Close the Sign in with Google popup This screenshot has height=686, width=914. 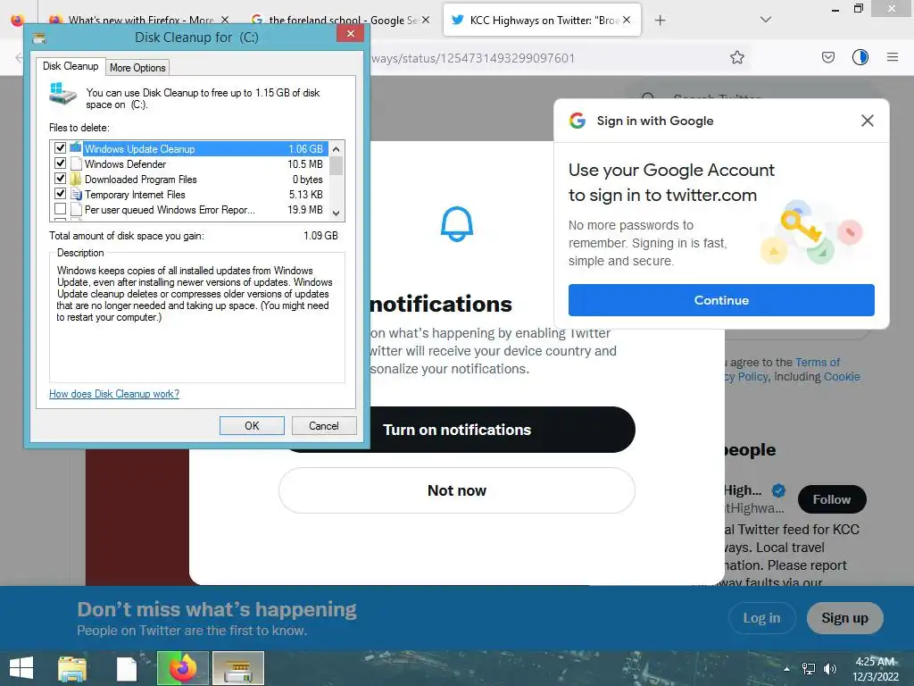coord(868,121)
